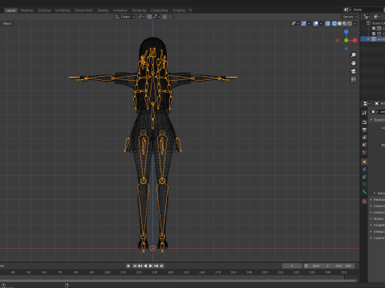Click the current frame number field
Screen dimensions: 385x288
[292, 266]
